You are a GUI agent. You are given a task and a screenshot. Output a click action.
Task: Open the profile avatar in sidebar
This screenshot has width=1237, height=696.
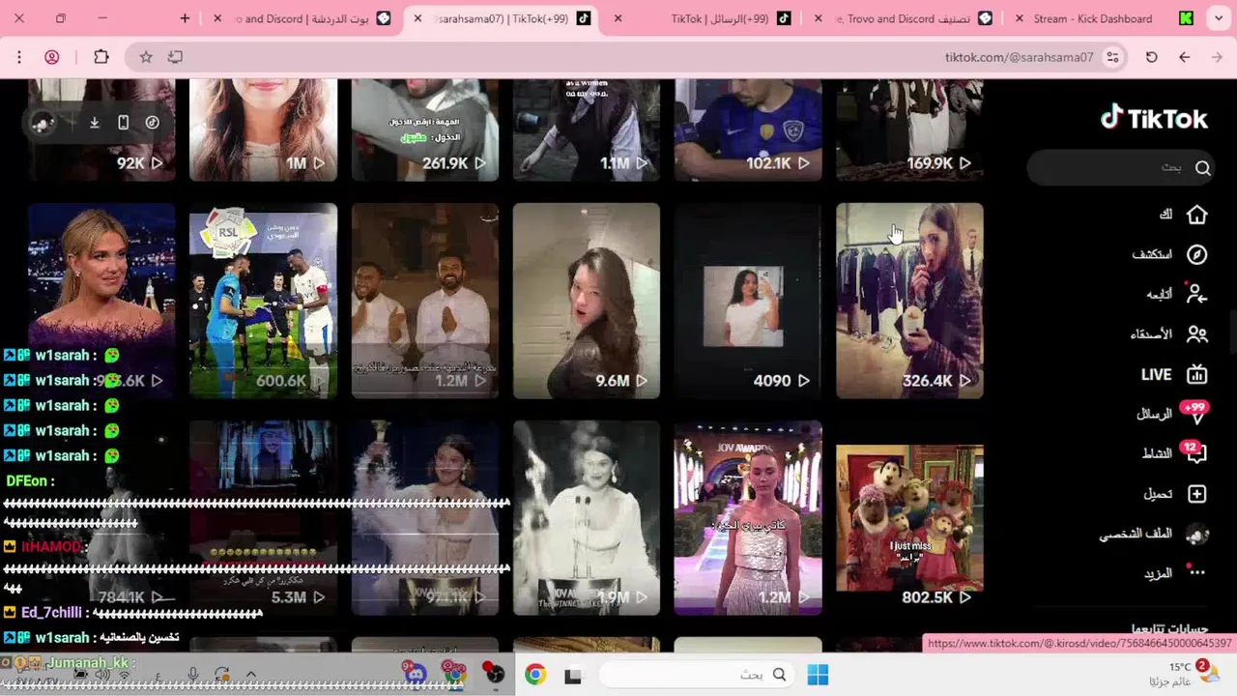[x=1196, y=534]
